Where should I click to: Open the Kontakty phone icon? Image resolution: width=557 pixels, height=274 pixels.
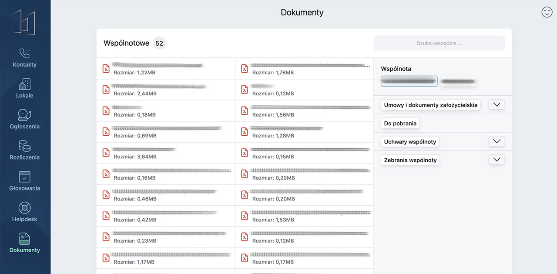[25, 53]
